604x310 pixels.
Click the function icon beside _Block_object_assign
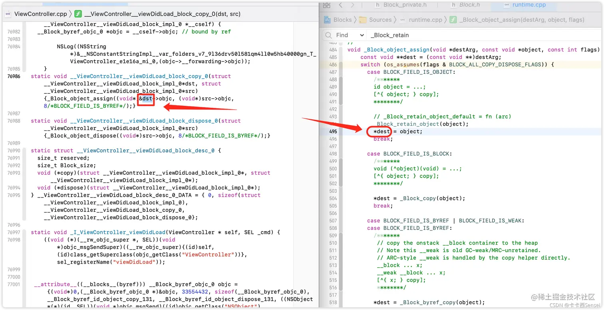pyautogui.click(x=453, y=20)
